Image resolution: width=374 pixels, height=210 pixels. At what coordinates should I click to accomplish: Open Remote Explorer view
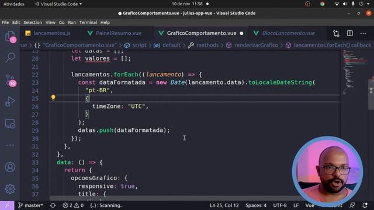pos(10,124)
